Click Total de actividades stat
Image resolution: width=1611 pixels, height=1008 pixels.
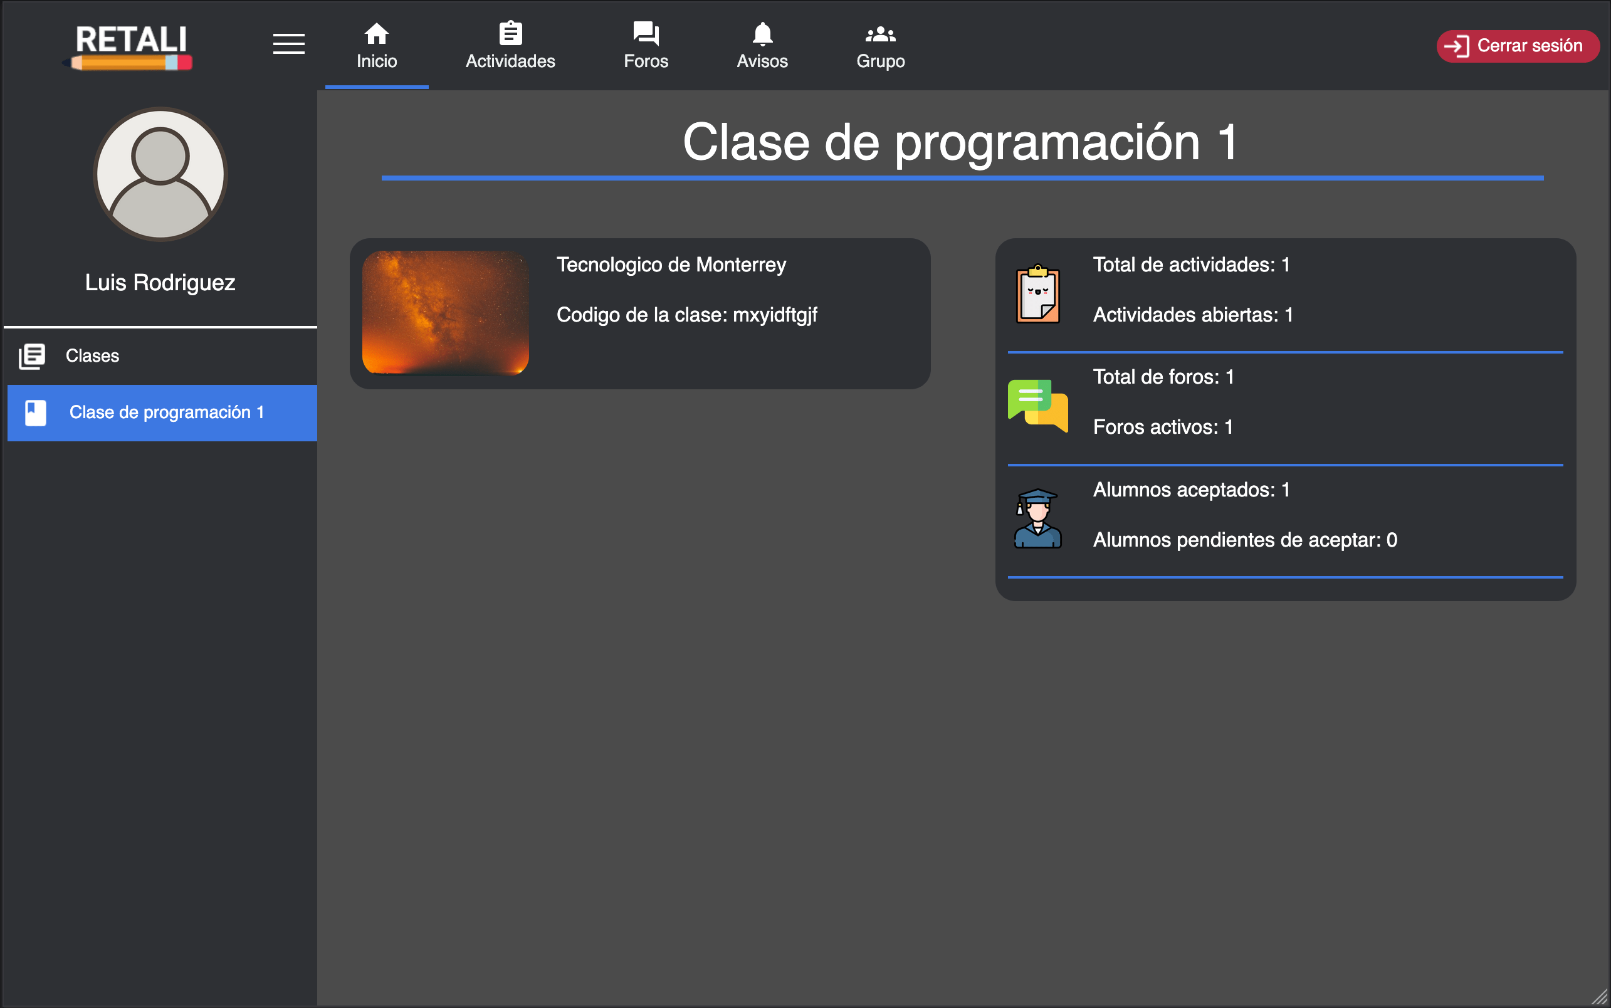[1190, 265]
